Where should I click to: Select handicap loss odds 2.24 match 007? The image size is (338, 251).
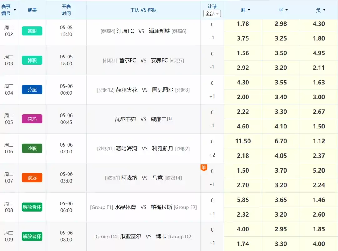point(319,185)
